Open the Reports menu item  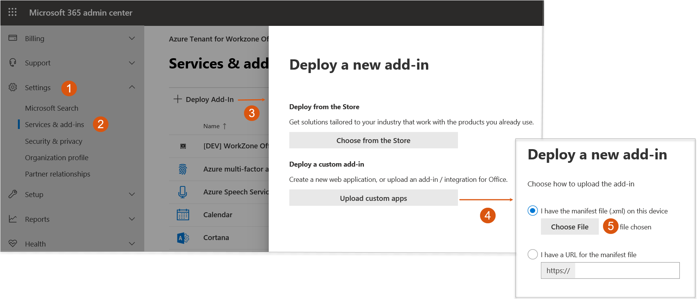coord(37,219)
